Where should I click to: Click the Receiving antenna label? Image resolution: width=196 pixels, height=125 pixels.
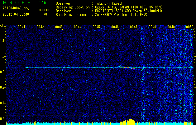pyautogui.click(x=72, y=15)
